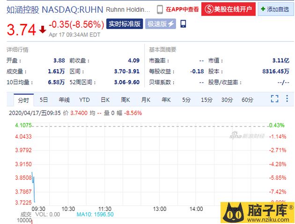Click the 3.74 current price
Screen dimensions: 295x224
pos(22,30)
